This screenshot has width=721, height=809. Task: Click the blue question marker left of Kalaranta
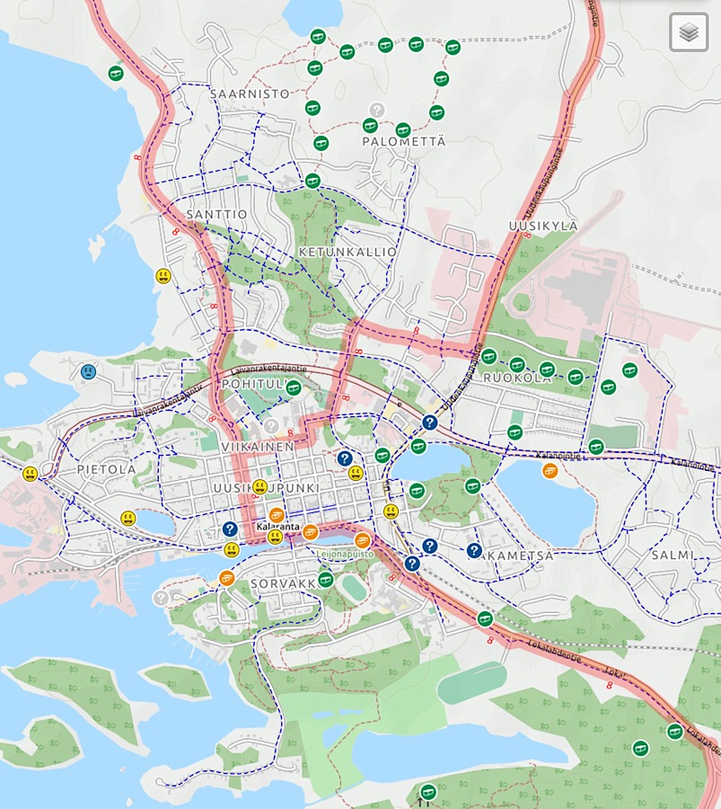[230, 529]
